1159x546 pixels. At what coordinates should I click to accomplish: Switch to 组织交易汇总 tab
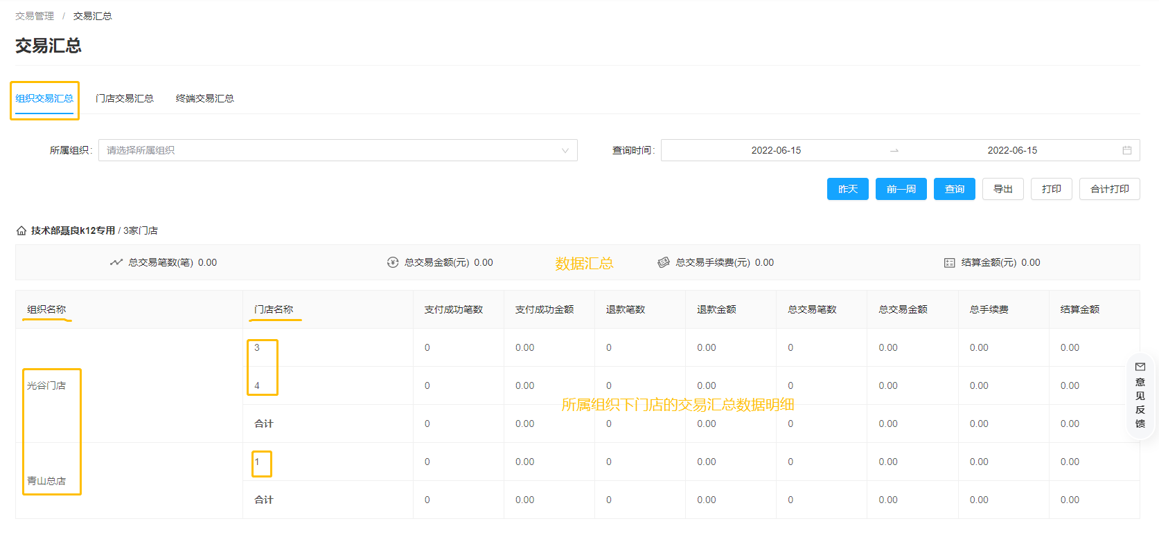point(44,98)
